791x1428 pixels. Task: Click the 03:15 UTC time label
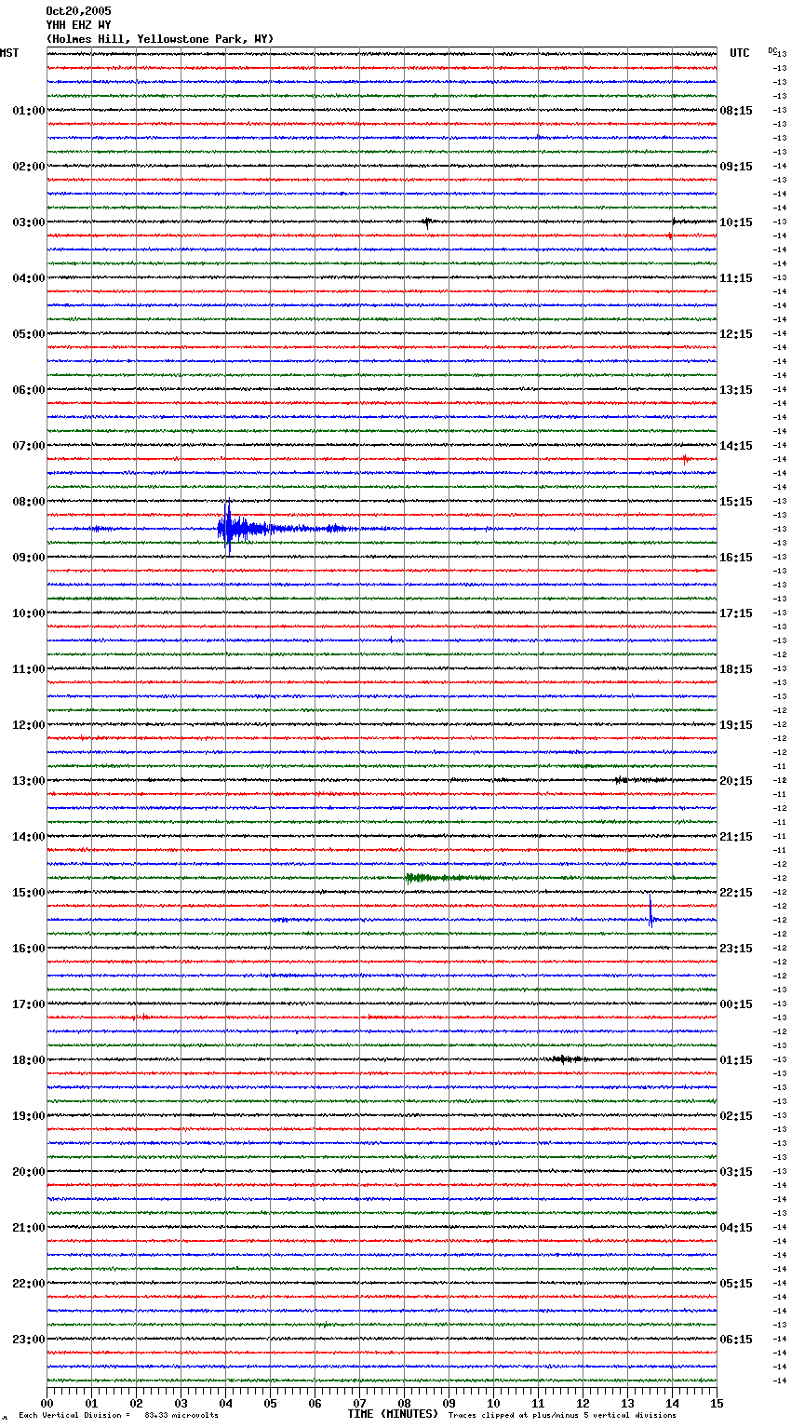pos(736,1172)
